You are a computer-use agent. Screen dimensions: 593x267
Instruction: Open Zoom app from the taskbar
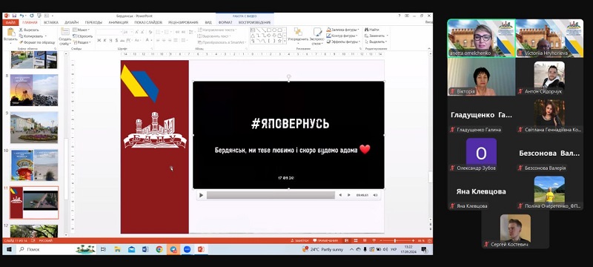click(187, 249)
